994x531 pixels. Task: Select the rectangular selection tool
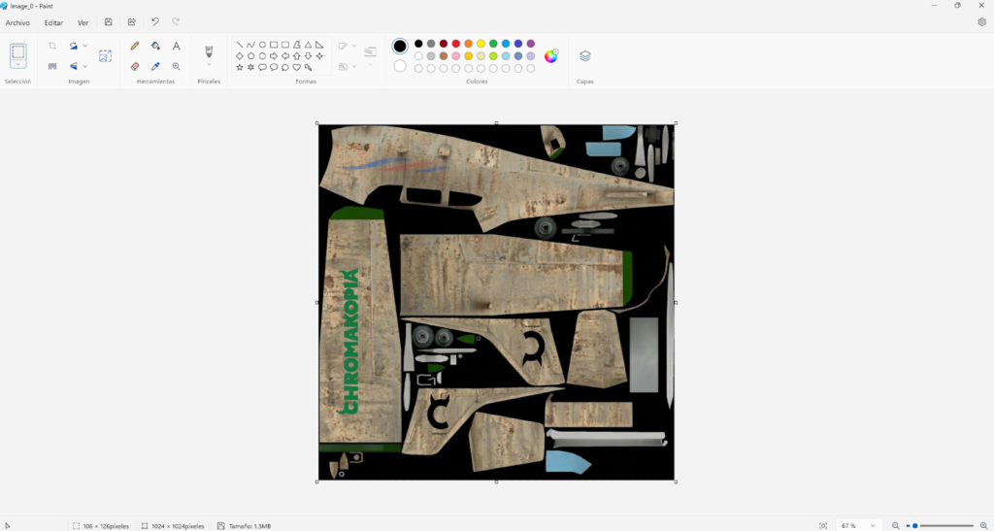point(18,51)
